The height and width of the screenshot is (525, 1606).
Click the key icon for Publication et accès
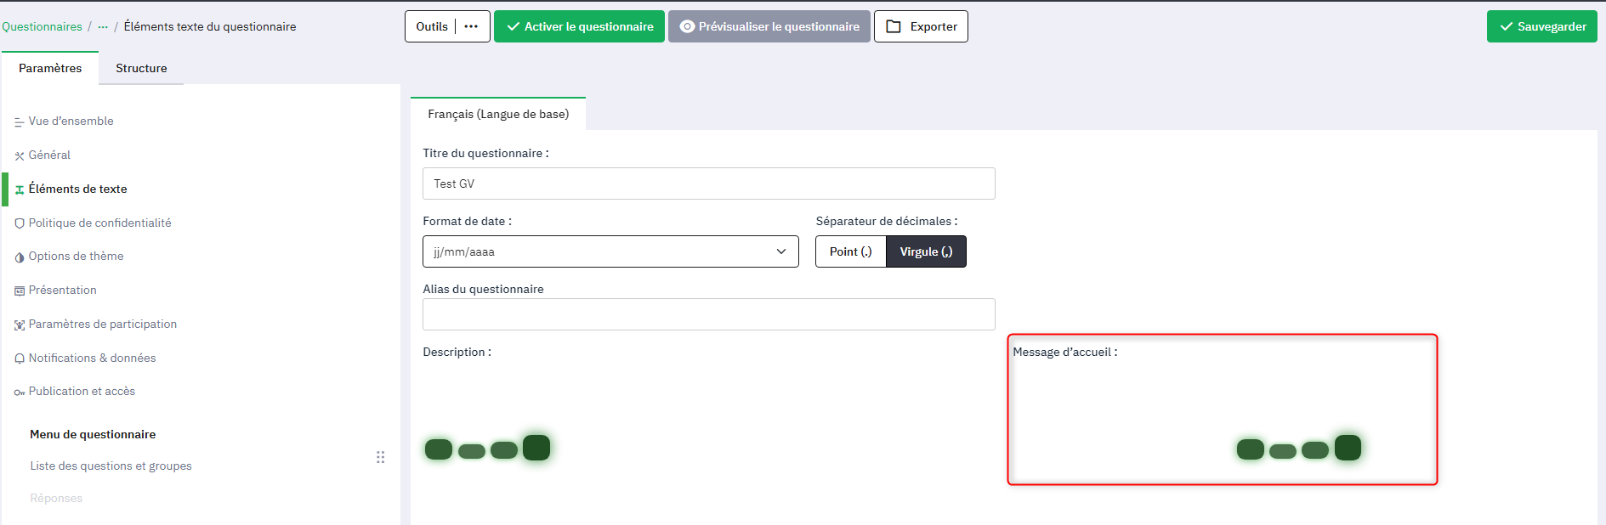[19, 392]
